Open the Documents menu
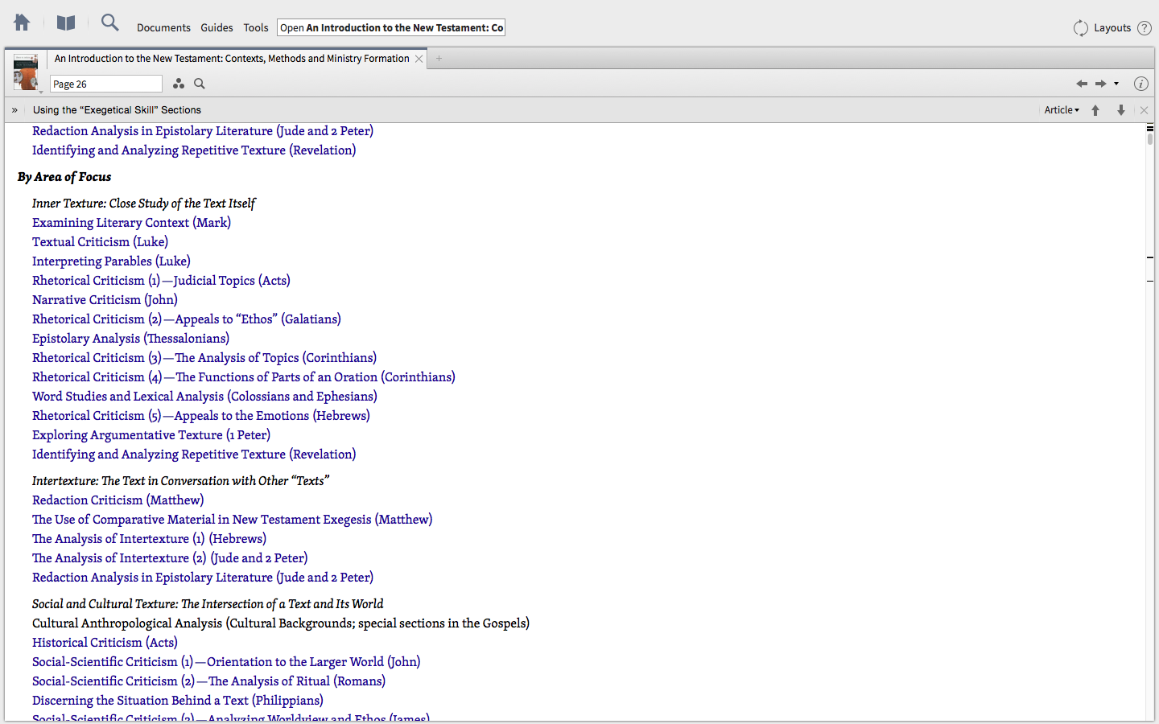Image resolution: width=1159 pixels, height=724 pixels. click(163, 28)
